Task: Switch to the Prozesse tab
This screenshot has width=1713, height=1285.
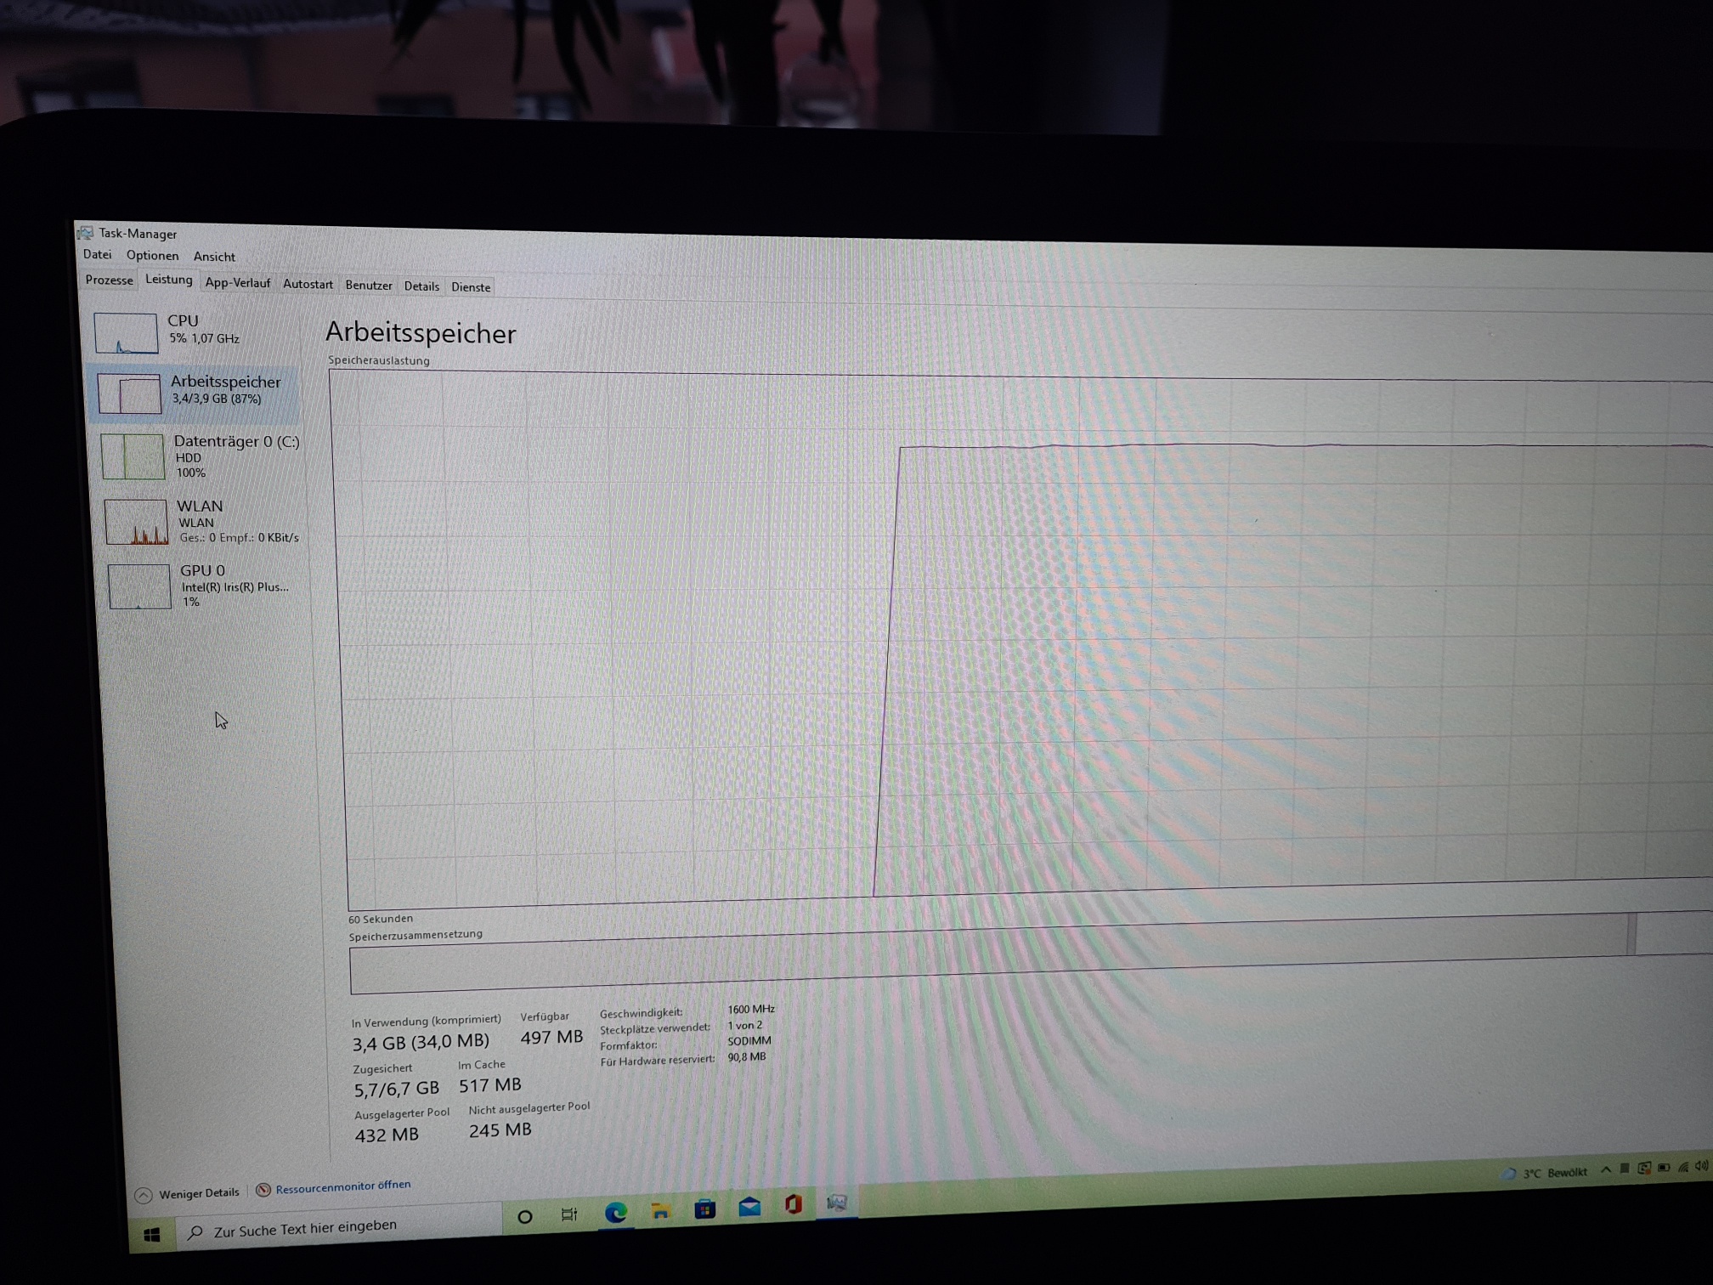Action: point(109,280)
